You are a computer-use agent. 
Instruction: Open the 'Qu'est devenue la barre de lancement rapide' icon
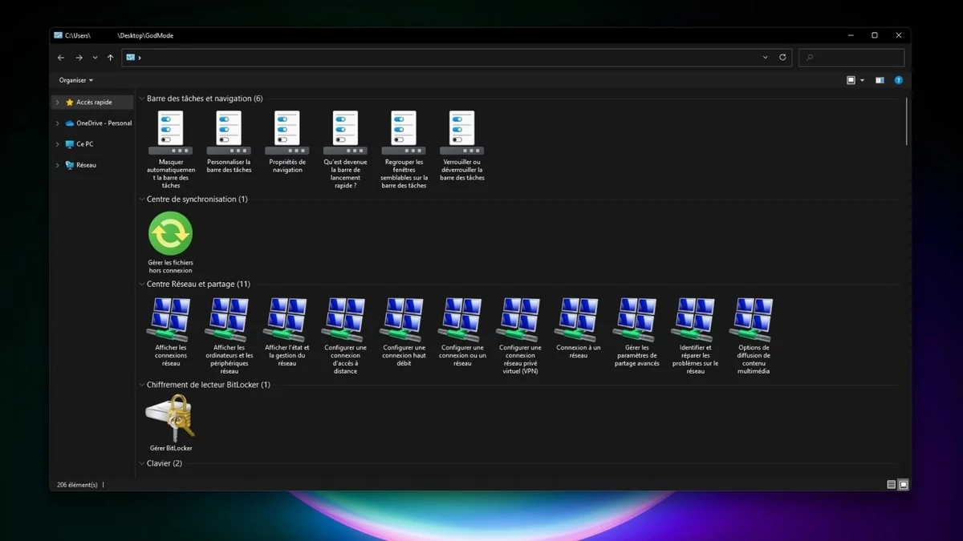(345, 133)
